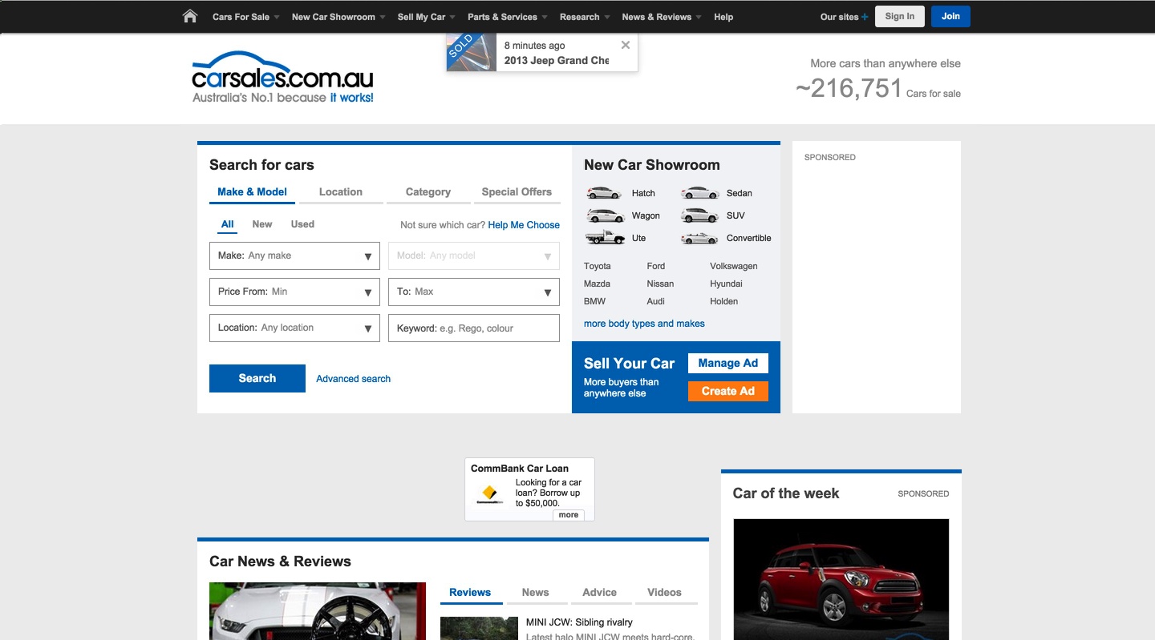Open the Make dropdown

pyautogui.click(x=294, y=256)
